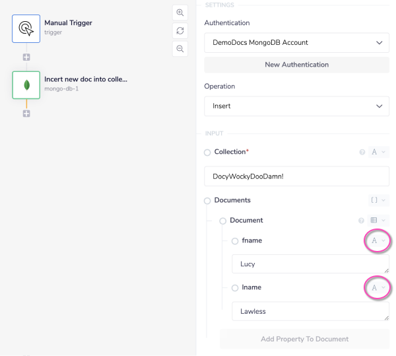
Task: Click Add Property To Document button
Action: point(304,339)
